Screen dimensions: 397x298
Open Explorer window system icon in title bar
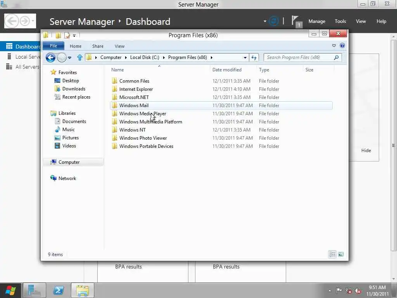coord(46,35)
